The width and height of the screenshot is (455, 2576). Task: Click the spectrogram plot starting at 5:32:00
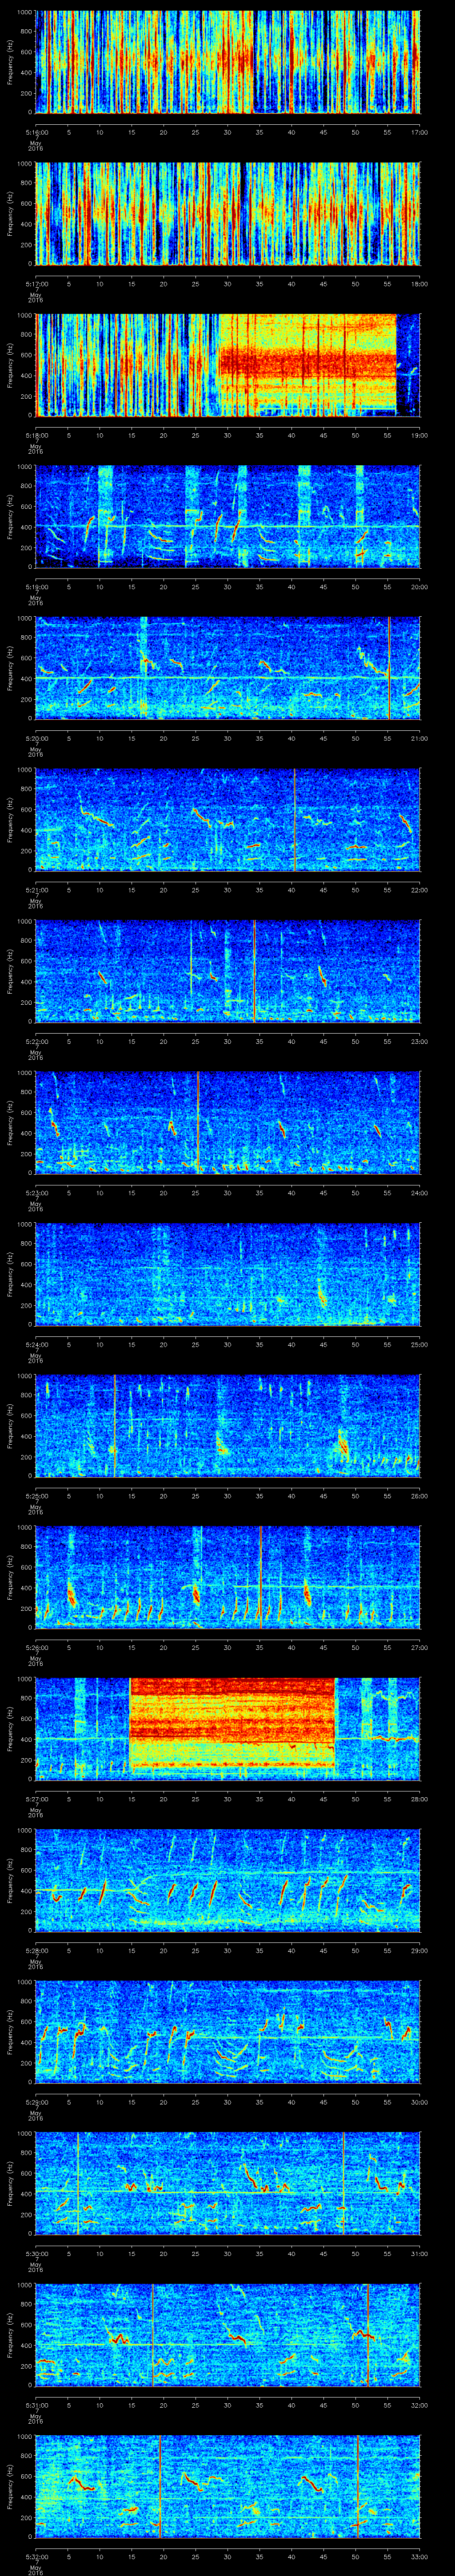coord(228,2486)
